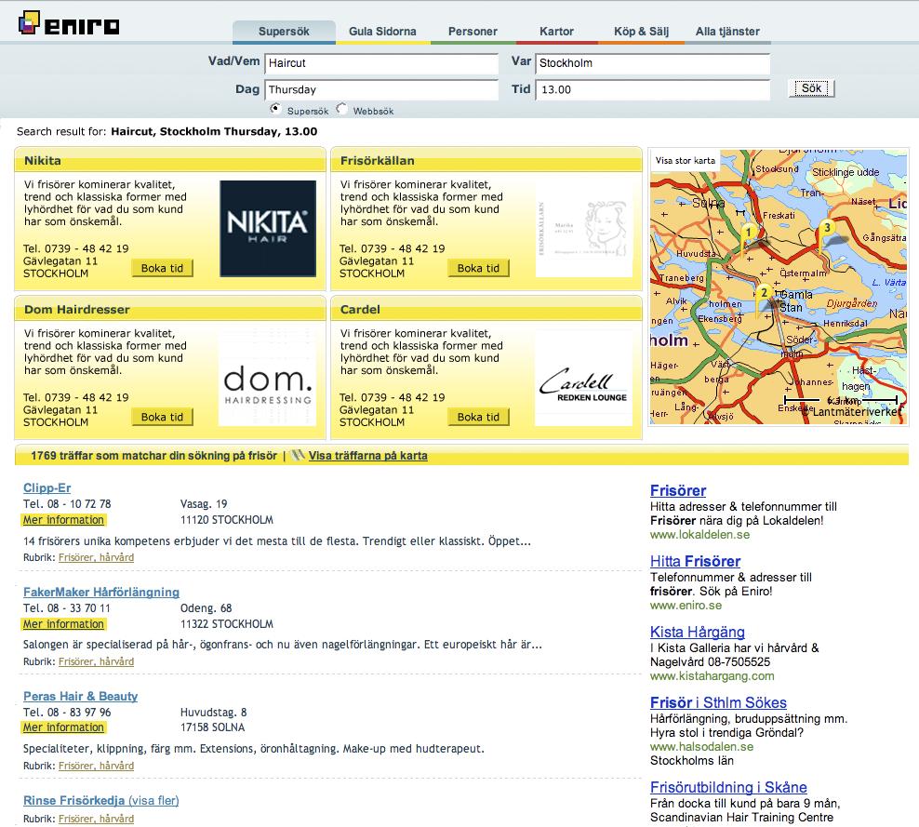
Task: Open the FakerMaker Hårförlängning listing
Action: [x=101, y=592]
